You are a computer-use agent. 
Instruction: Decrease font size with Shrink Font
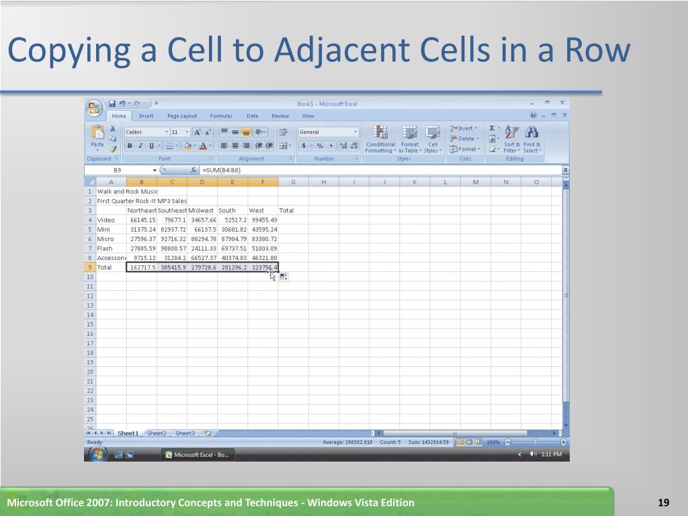pyautogui.click(x=208, y=132)
